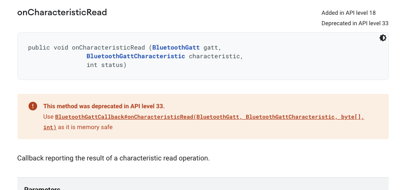Toggle the code block dark theme icon

click(383, 38)
